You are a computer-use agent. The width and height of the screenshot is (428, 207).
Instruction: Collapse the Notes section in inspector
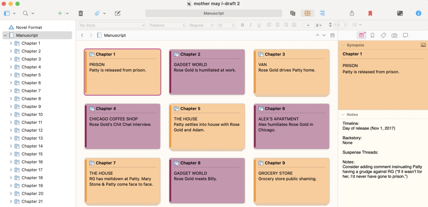[x=343, y=115]
